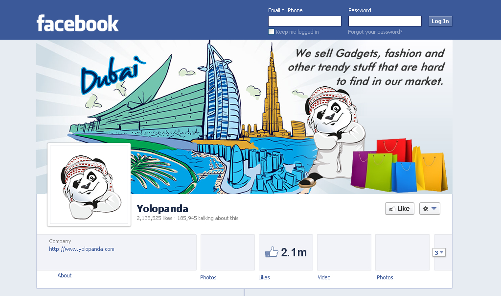This screenshot has height=296, width=501.
Task: Open the Video tab label
Action: click(x=324, y=277)
